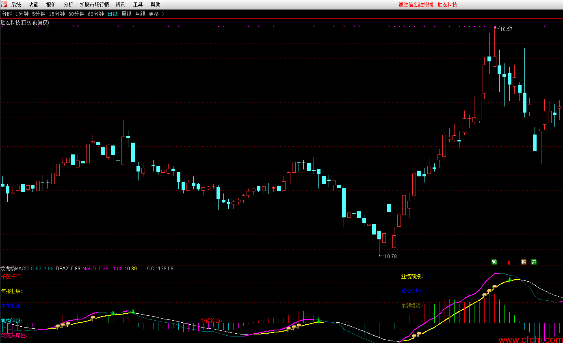Switch to the 1分钟 period
Viewport: 563px width, 343px height.
tap(22, 14)
